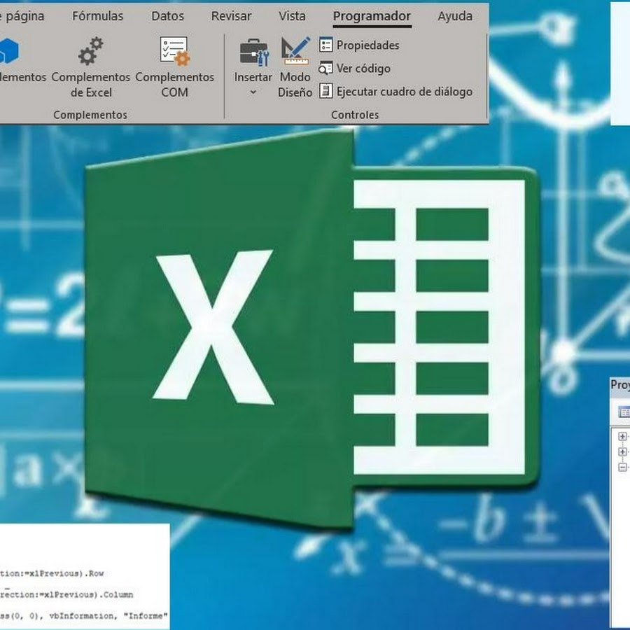Click the Programador tab
The image size is (630, 630).
(x=372, y=16)
